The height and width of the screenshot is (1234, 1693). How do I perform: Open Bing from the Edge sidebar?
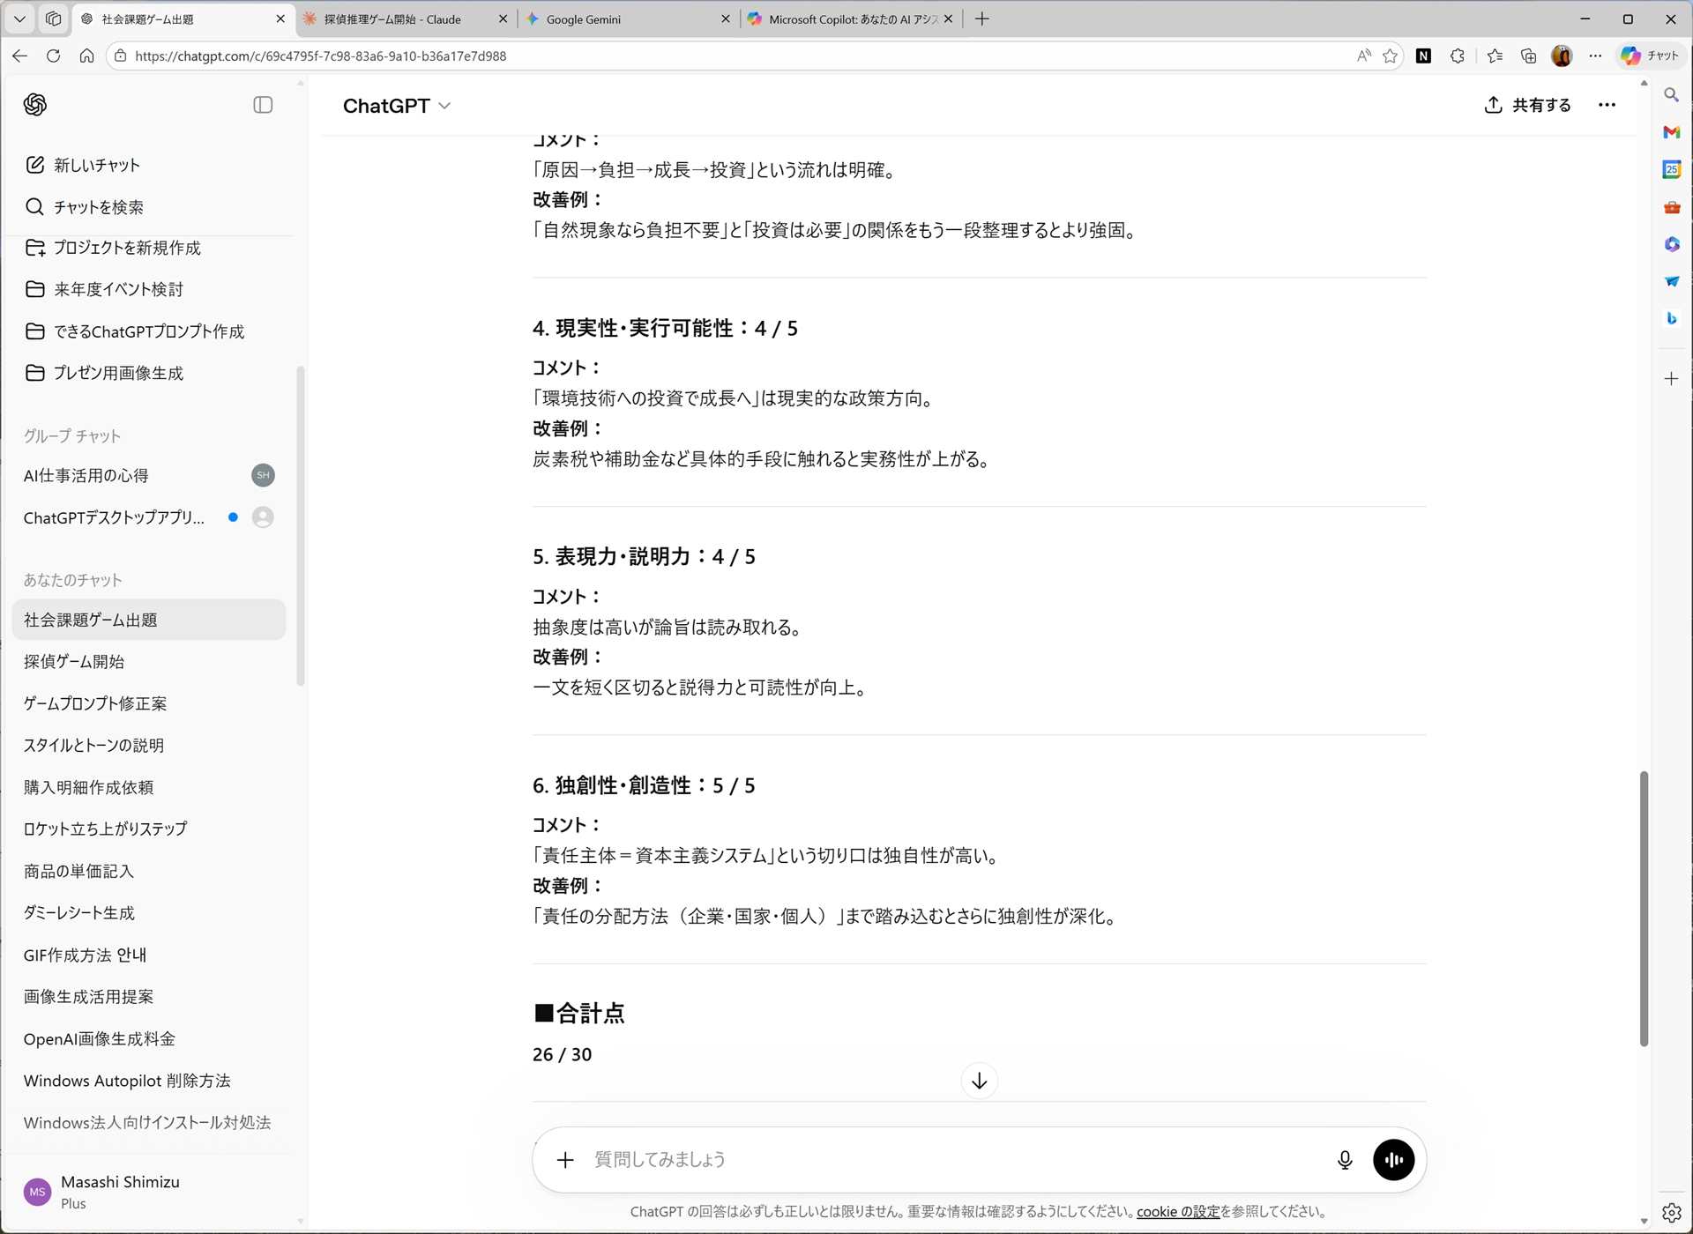point(1672,318)
